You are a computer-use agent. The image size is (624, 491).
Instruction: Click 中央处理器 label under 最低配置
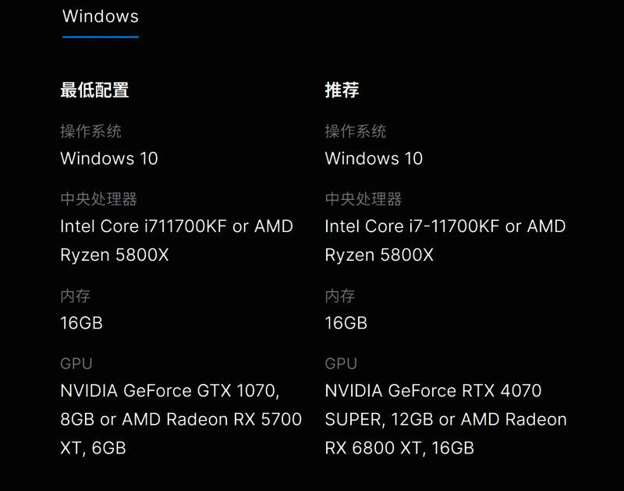(98, 199)
